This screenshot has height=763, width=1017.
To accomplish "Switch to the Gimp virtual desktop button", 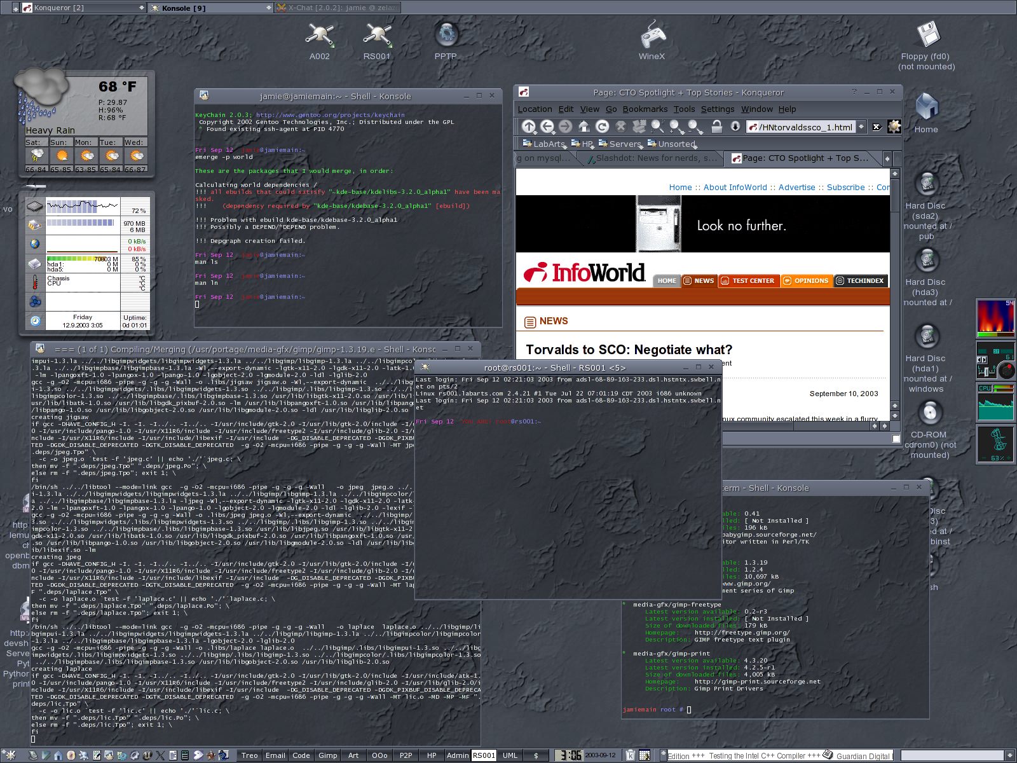I will click(327, 755).
